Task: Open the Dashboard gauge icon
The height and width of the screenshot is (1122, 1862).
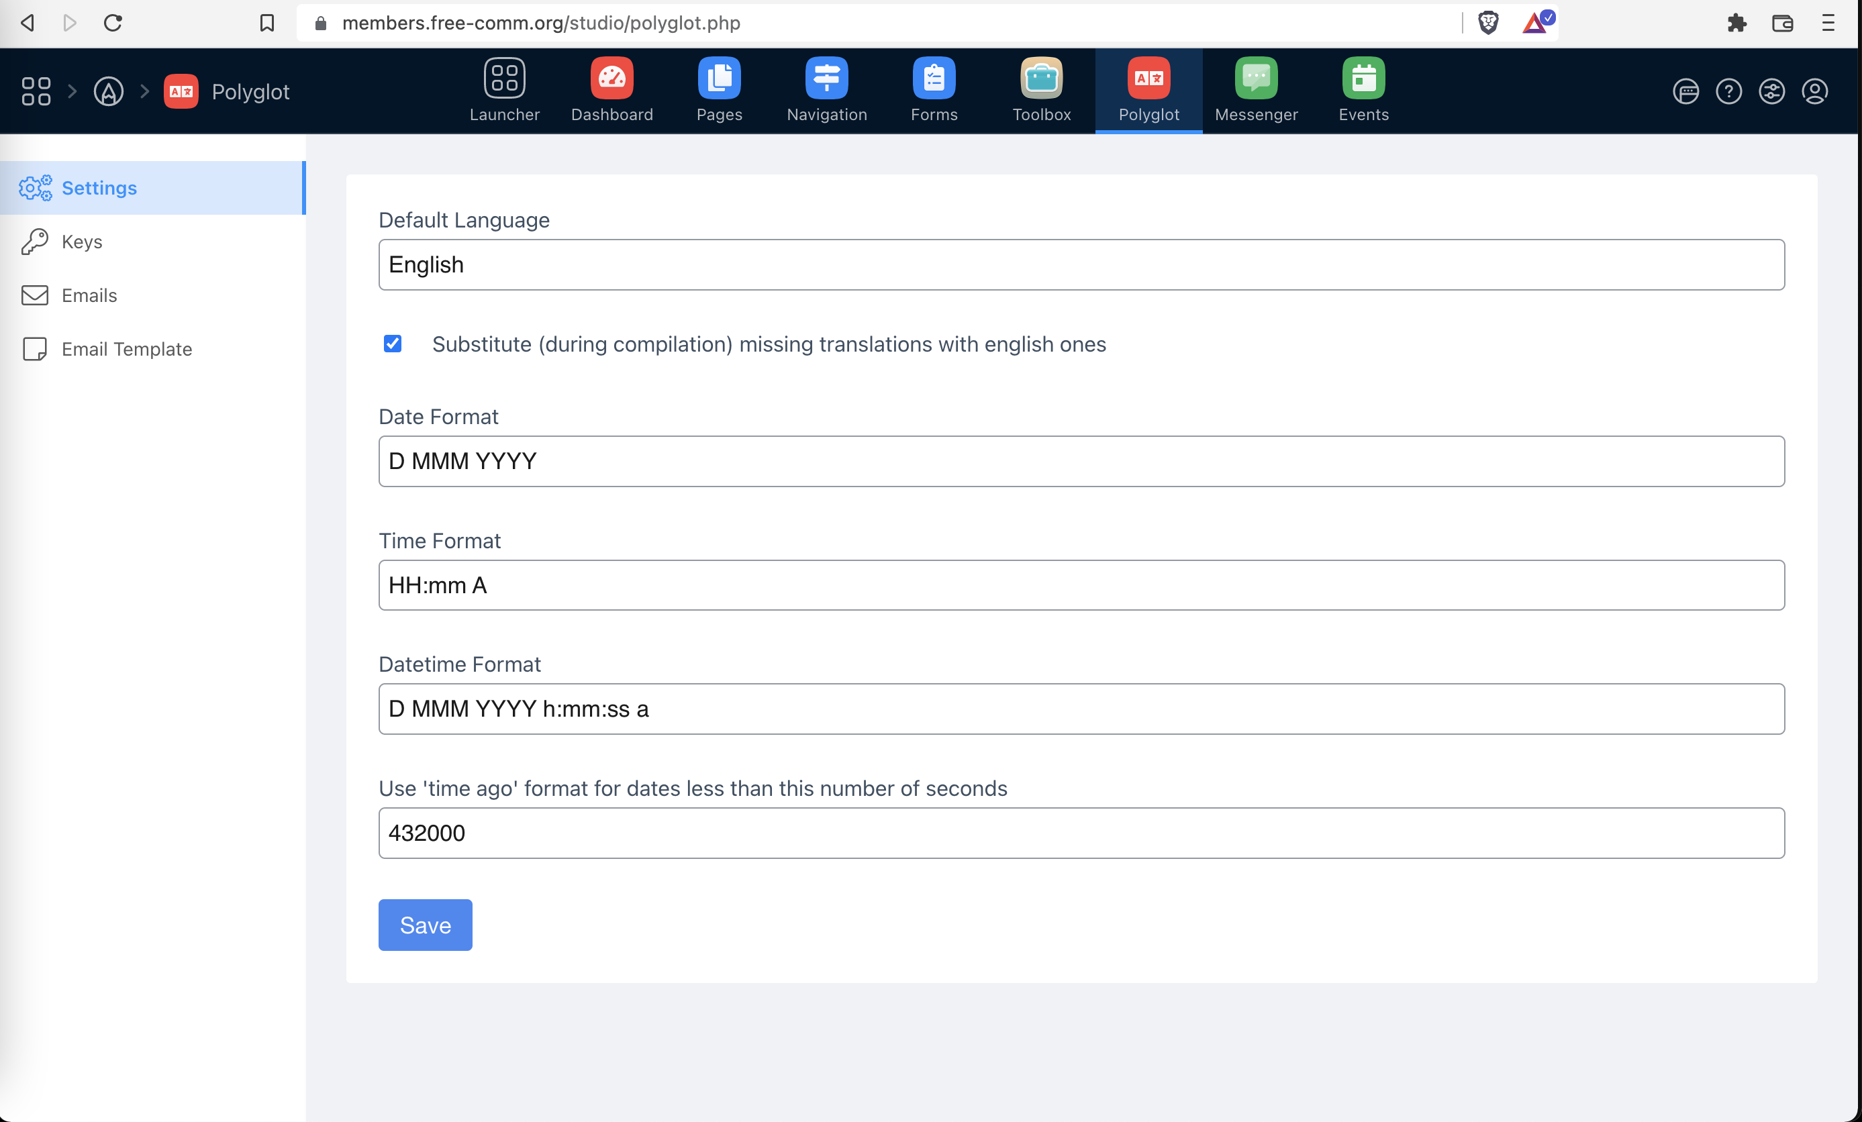Action: pyautogui.click(x=611, y=79)
